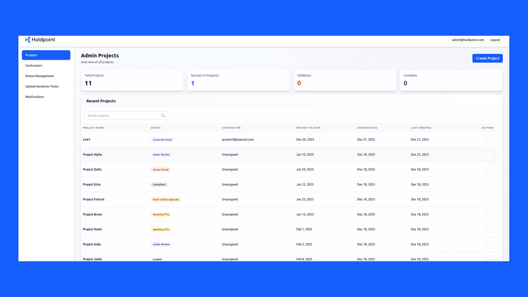Click the Logout link
Screen dimensions: 528x297
495,40
